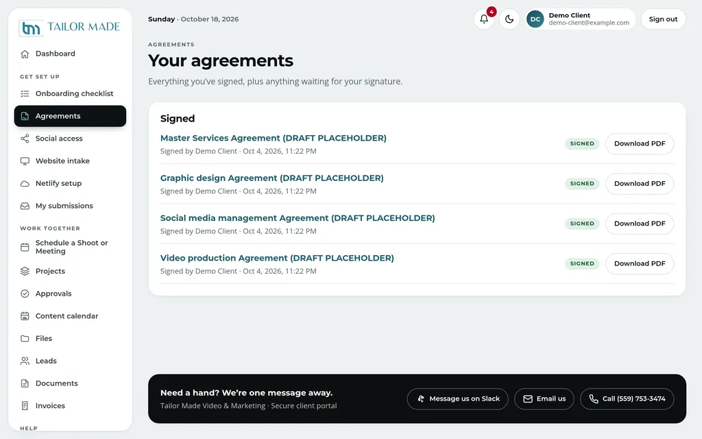Image resolution: width=702 pixels, height=439 pixels.
Task: Download PDF for Video production Agreement
Action: pyautogui.click(x=640, y=263)
